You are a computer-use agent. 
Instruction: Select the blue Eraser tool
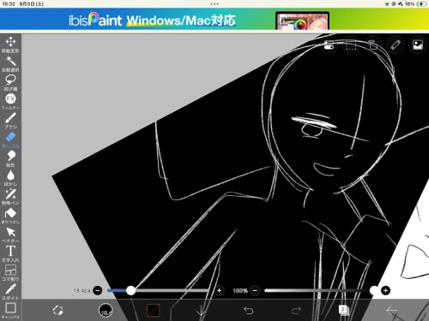pyautogui.click(x=10, y=140)
